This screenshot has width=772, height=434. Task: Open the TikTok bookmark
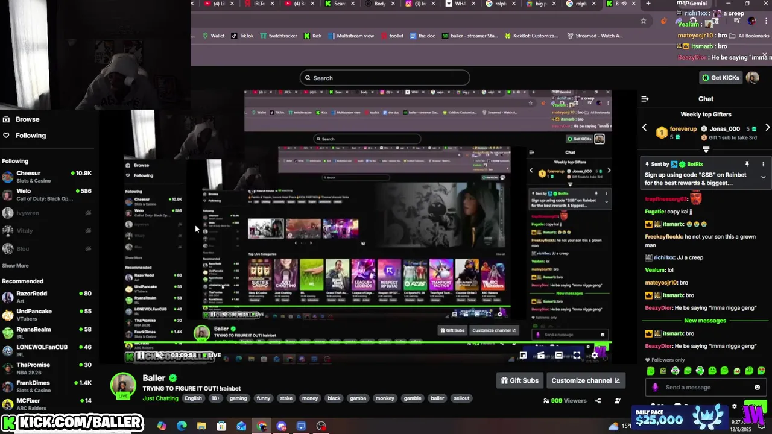pyautogui.click(x=242, y=36)
